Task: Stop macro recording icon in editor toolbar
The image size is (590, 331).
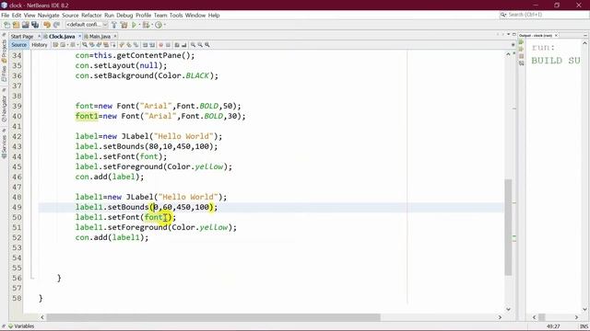Action: pyautogui.click(x=168, y=45)
